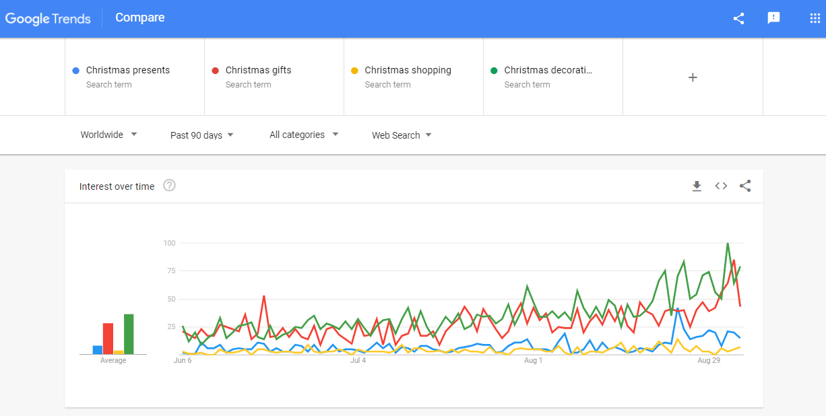Click the embed code icon

(x=721, y=186)
